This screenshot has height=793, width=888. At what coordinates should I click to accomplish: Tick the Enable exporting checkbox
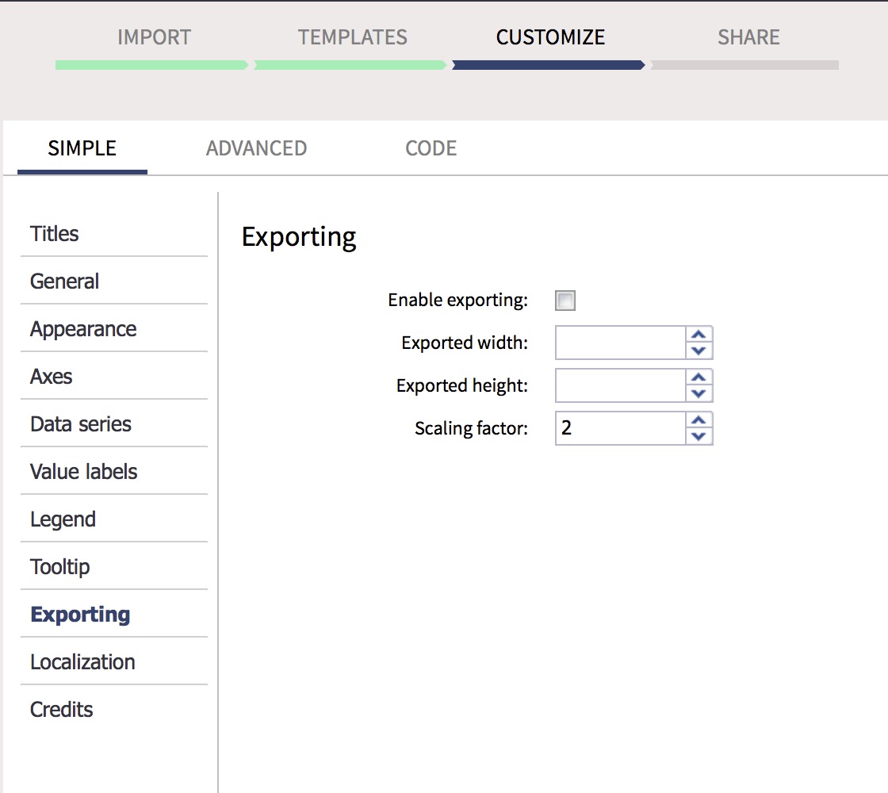tap(565, 301)
